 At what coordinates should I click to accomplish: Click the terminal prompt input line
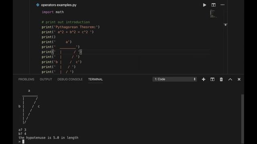(x=21, y=142)
